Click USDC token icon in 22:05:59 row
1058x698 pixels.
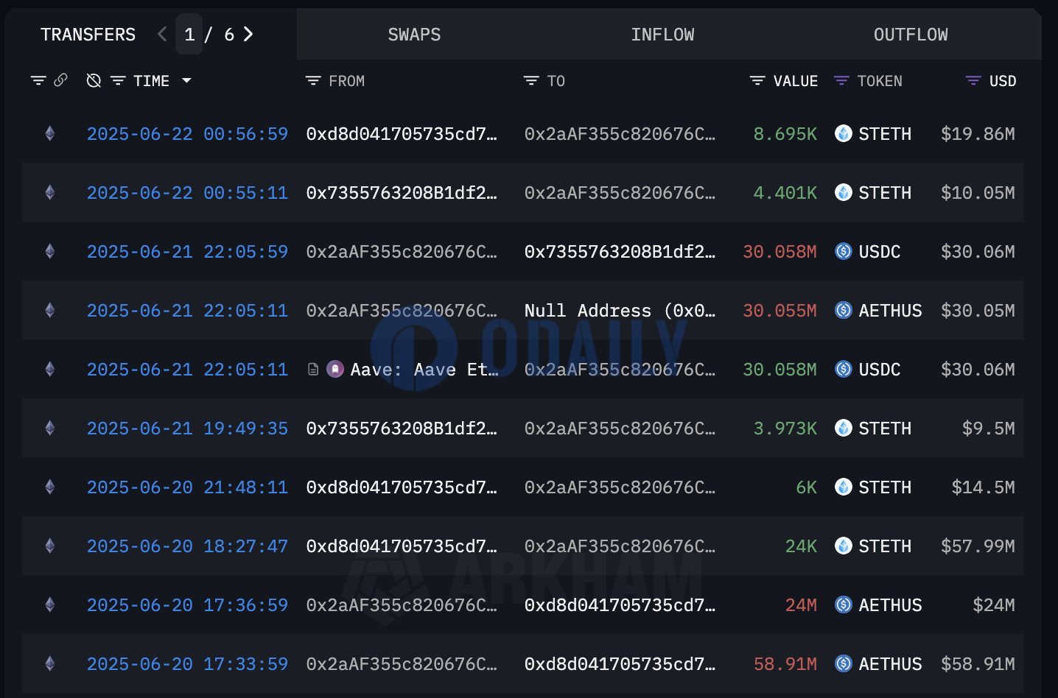[844, 251]
